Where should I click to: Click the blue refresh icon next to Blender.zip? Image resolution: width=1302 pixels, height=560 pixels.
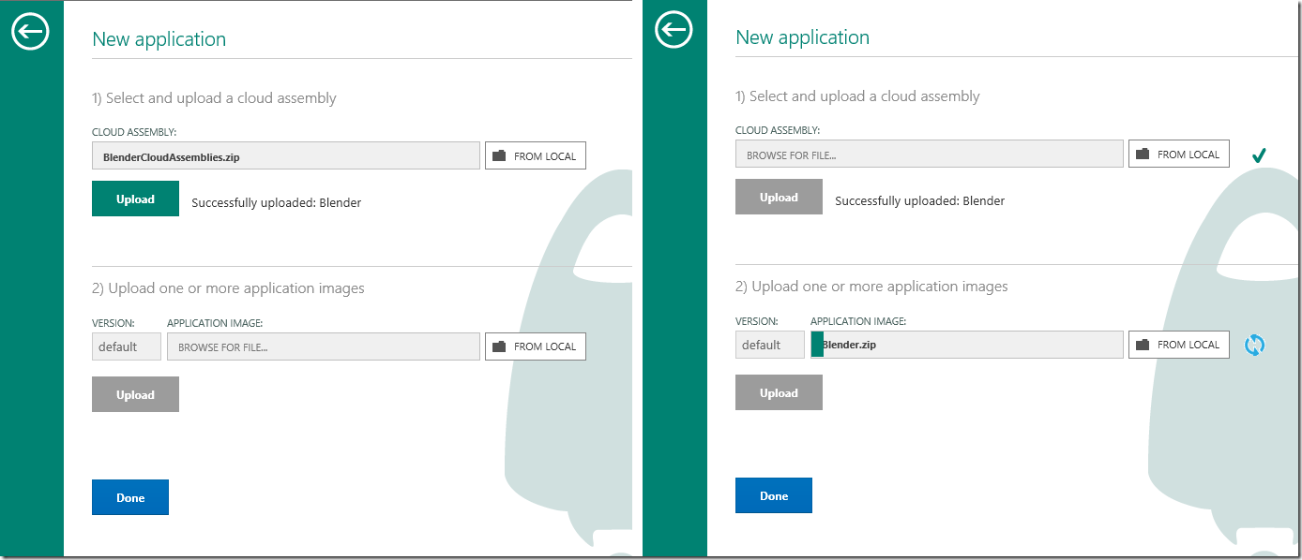pyautogui.click(x=1254, y=344)
